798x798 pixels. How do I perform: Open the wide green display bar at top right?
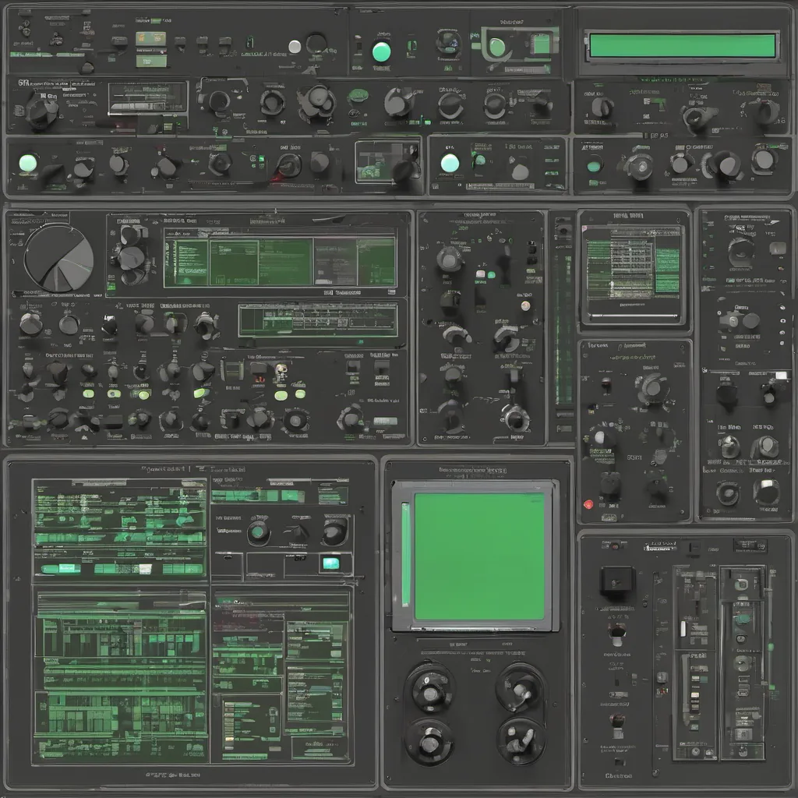tap(683, 45)
